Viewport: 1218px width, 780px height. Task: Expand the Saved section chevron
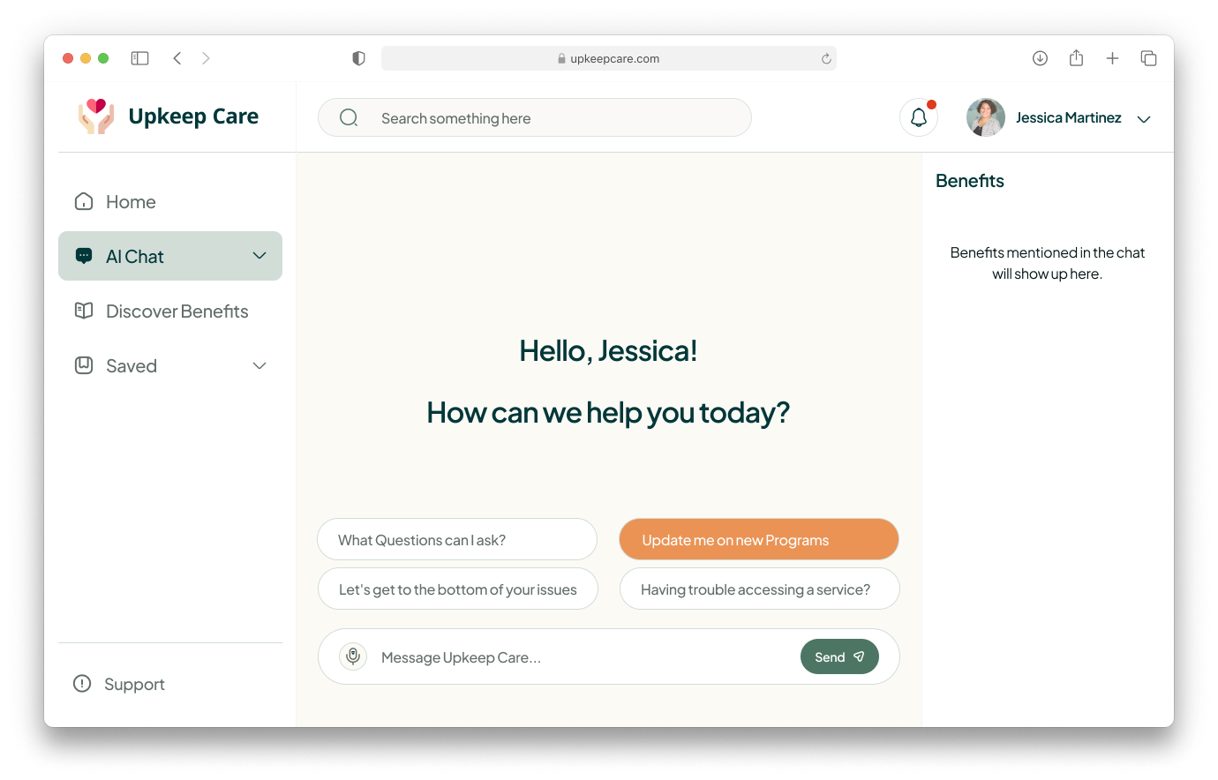(259, 365)
